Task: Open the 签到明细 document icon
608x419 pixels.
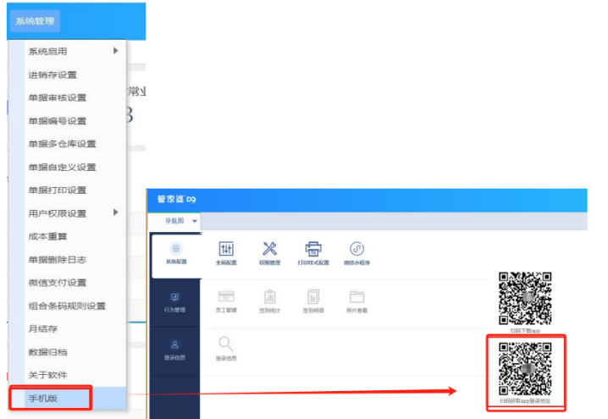Action: tap(313, 296)
